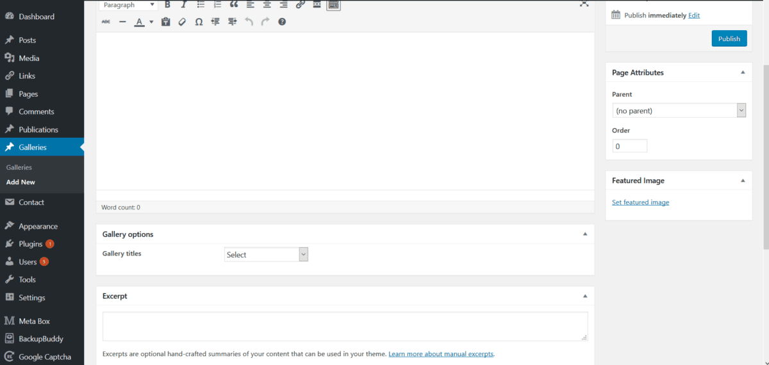Viewport: 769px width, 365px height.
Task: Toggle strikethrough formatting
Action: [106, 22]
